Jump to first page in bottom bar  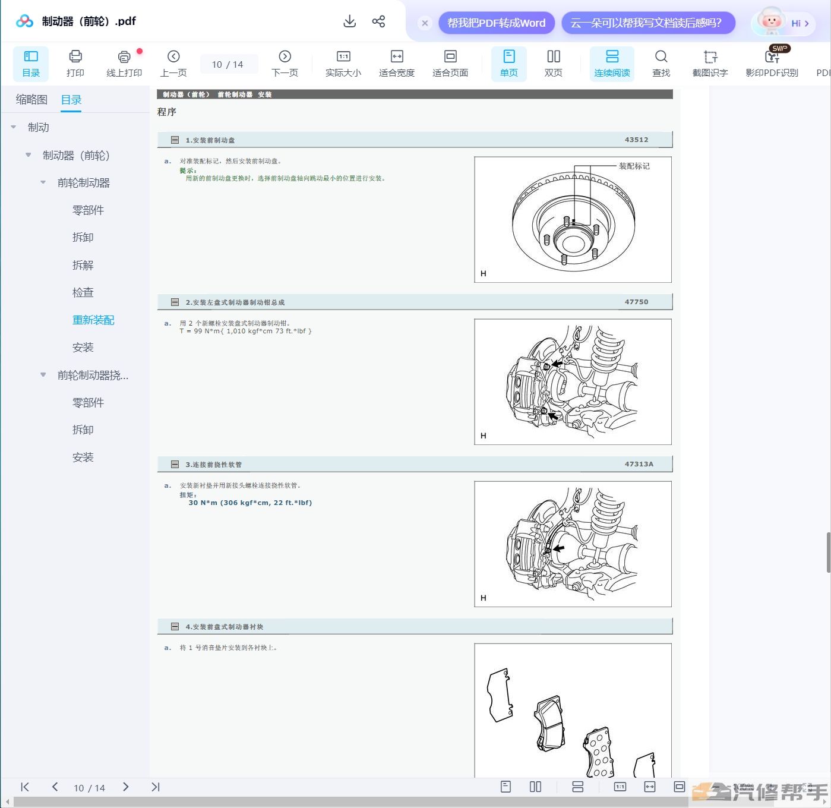25,787
